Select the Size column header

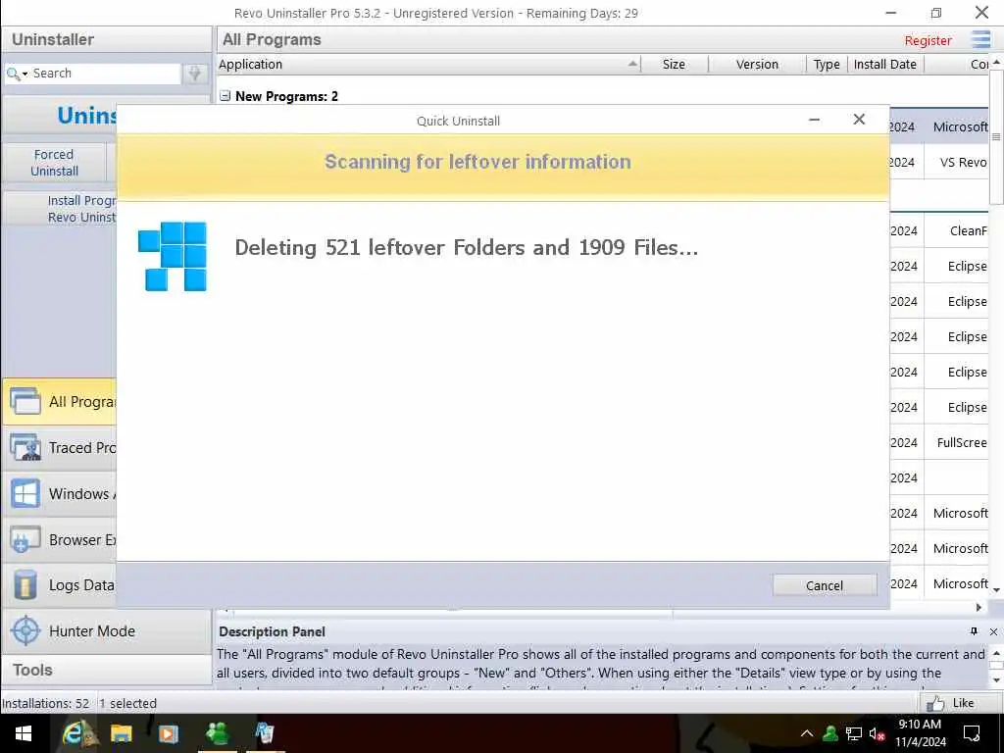675,64
